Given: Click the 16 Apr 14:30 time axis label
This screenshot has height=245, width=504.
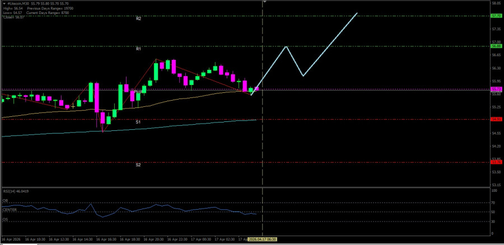Looking at the screenshot, I should tap(82, 239).
